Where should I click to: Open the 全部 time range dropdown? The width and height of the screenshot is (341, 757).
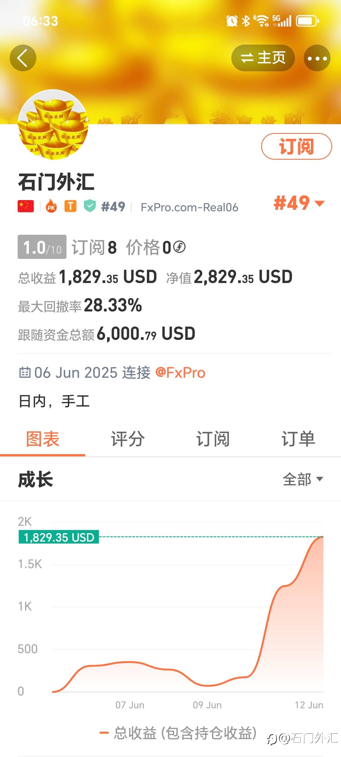point(303,479)
